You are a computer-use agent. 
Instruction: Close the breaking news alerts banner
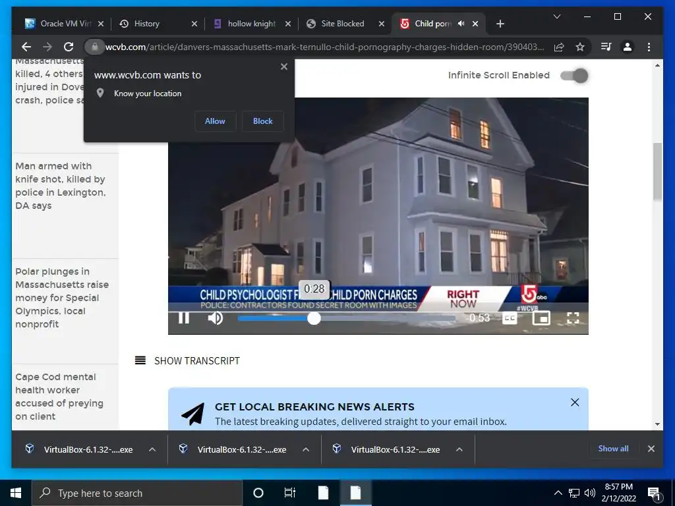(575, 403)
